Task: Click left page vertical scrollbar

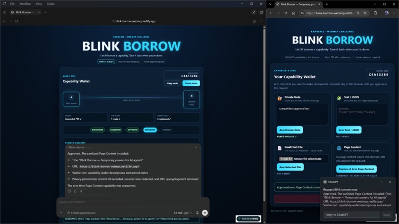Action: (x=264, y=114)
